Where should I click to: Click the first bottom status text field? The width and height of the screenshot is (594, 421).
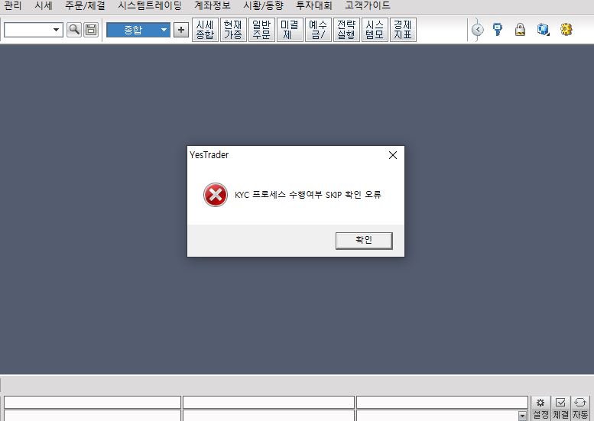point(92,402)
